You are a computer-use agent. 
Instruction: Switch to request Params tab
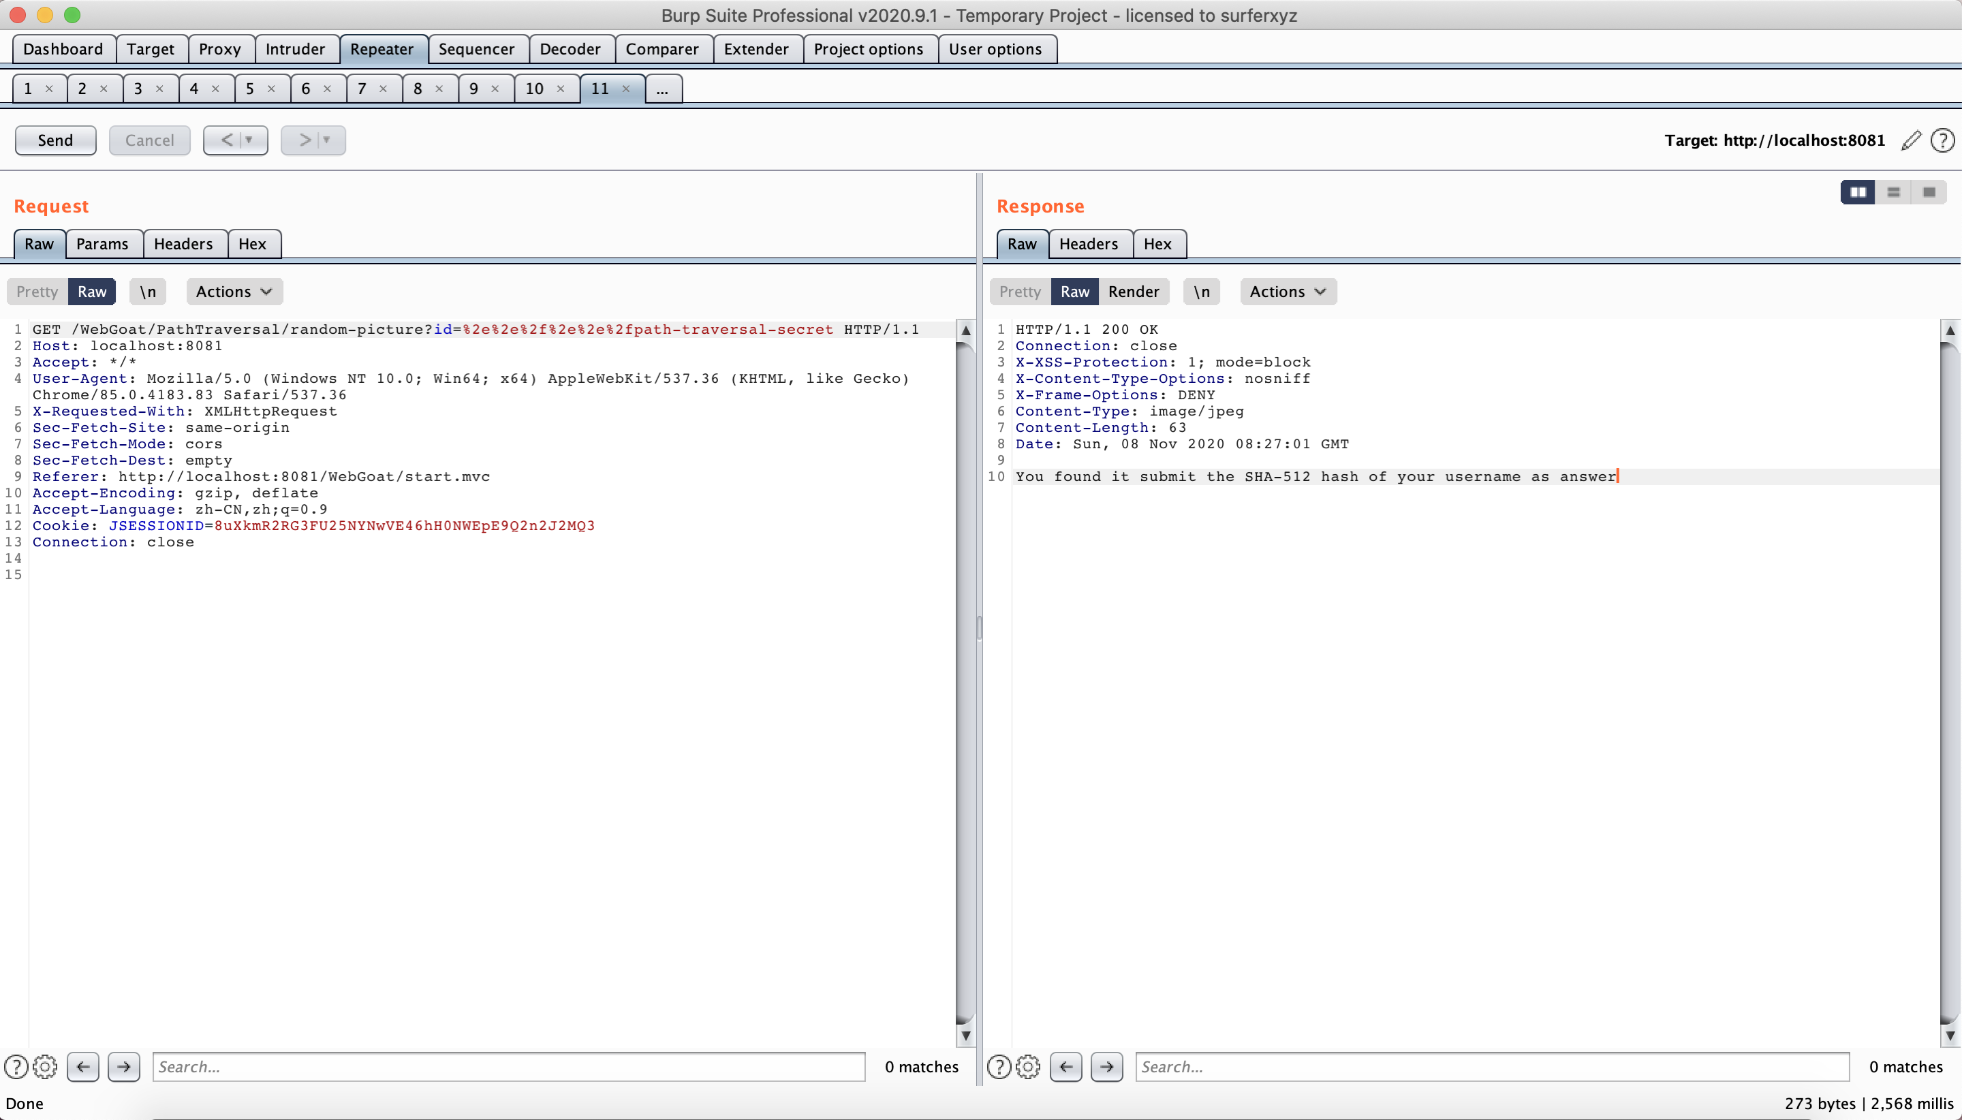(102, 244)
